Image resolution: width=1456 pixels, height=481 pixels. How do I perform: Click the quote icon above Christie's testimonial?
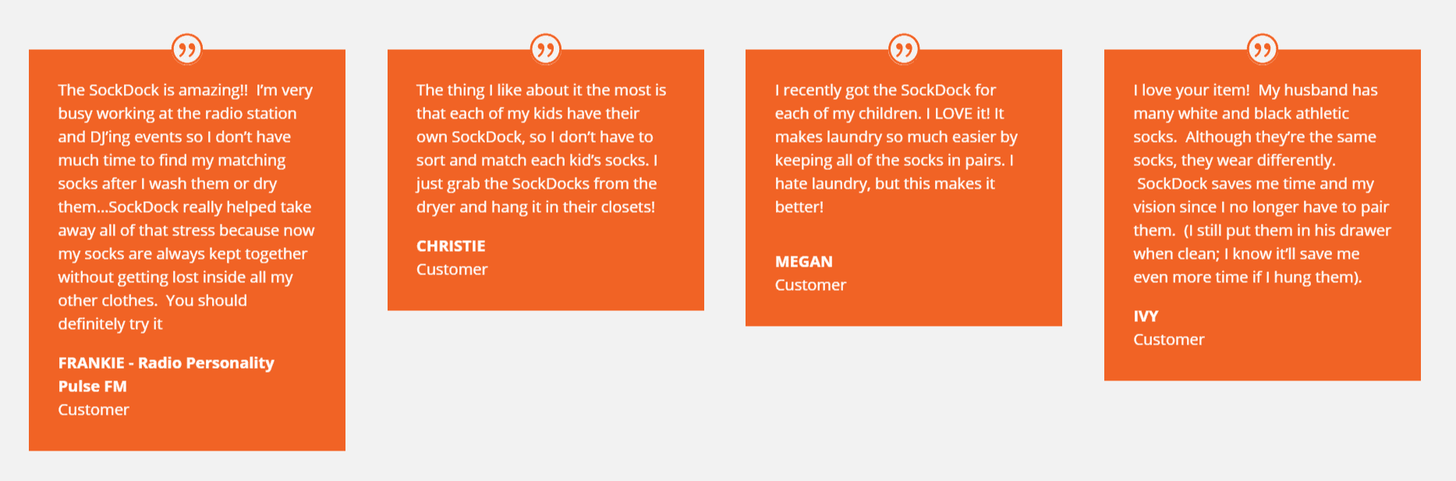point(546,50)
